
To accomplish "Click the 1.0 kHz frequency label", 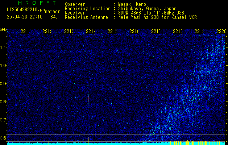I will point(3,66).
